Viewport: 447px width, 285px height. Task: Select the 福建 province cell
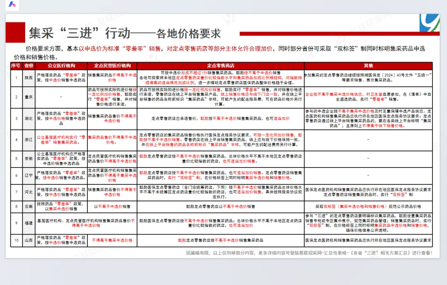29,223
